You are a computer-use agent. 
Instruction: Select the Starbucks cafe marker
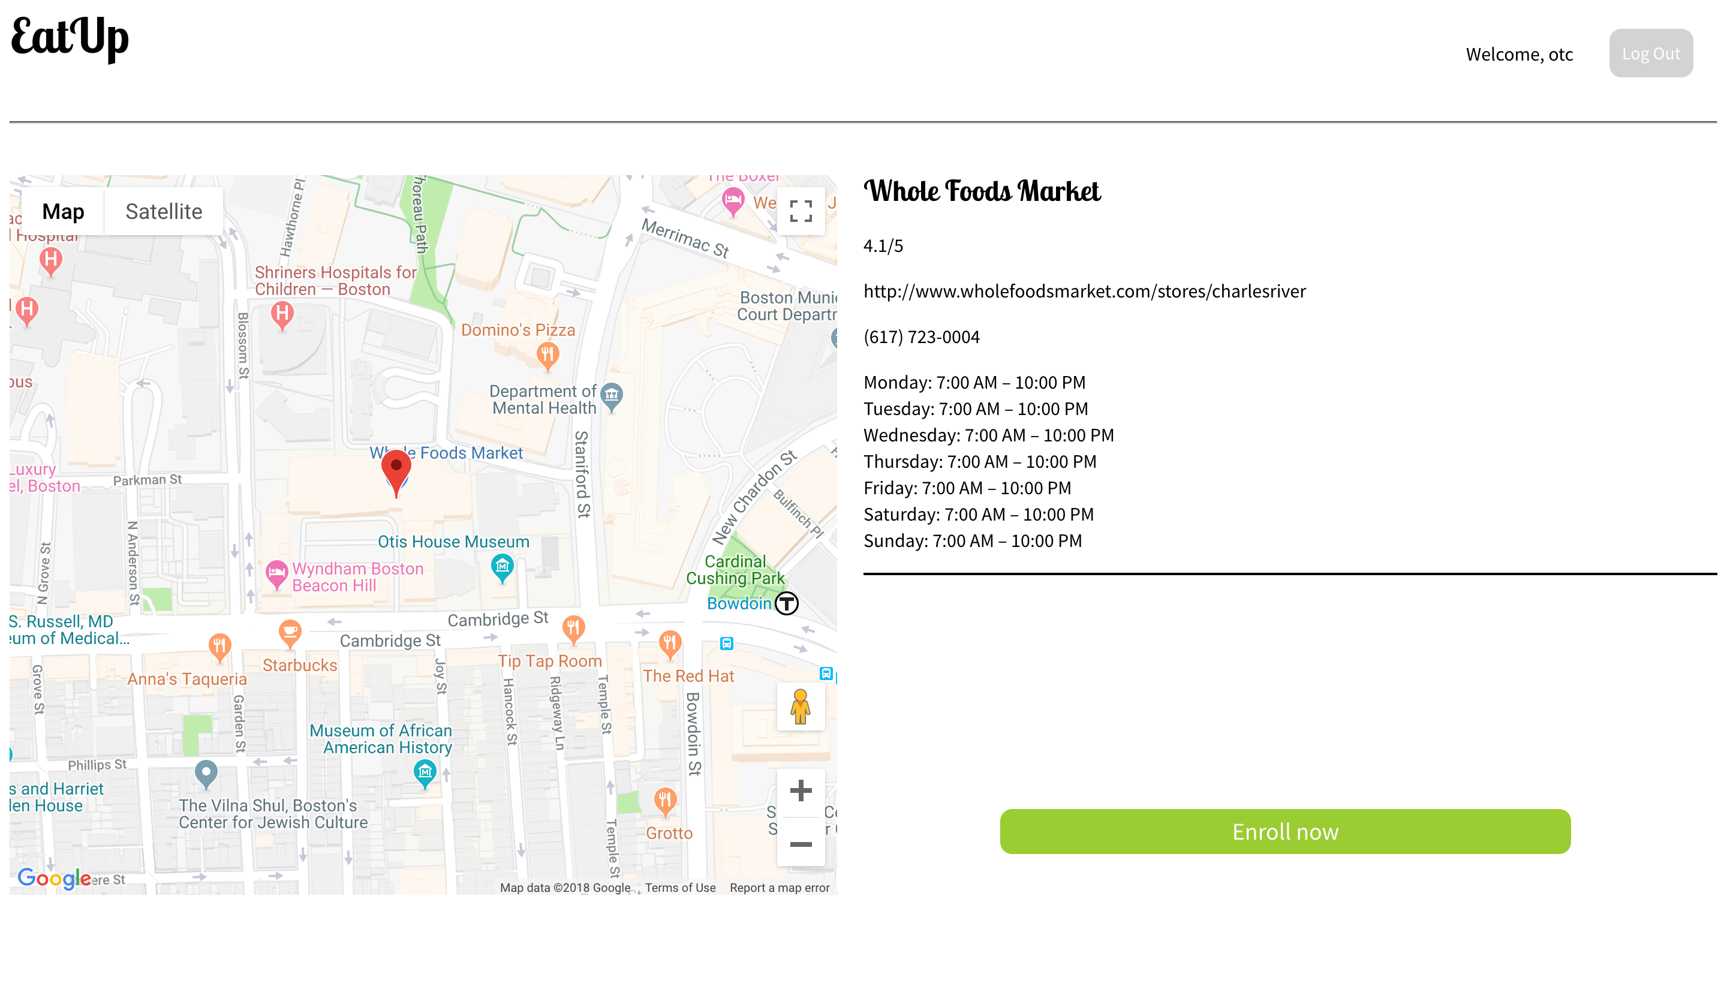coord(290,633)
